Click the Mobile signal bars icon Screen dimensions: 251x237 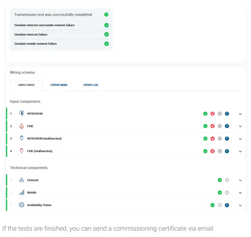pos(21,193)
